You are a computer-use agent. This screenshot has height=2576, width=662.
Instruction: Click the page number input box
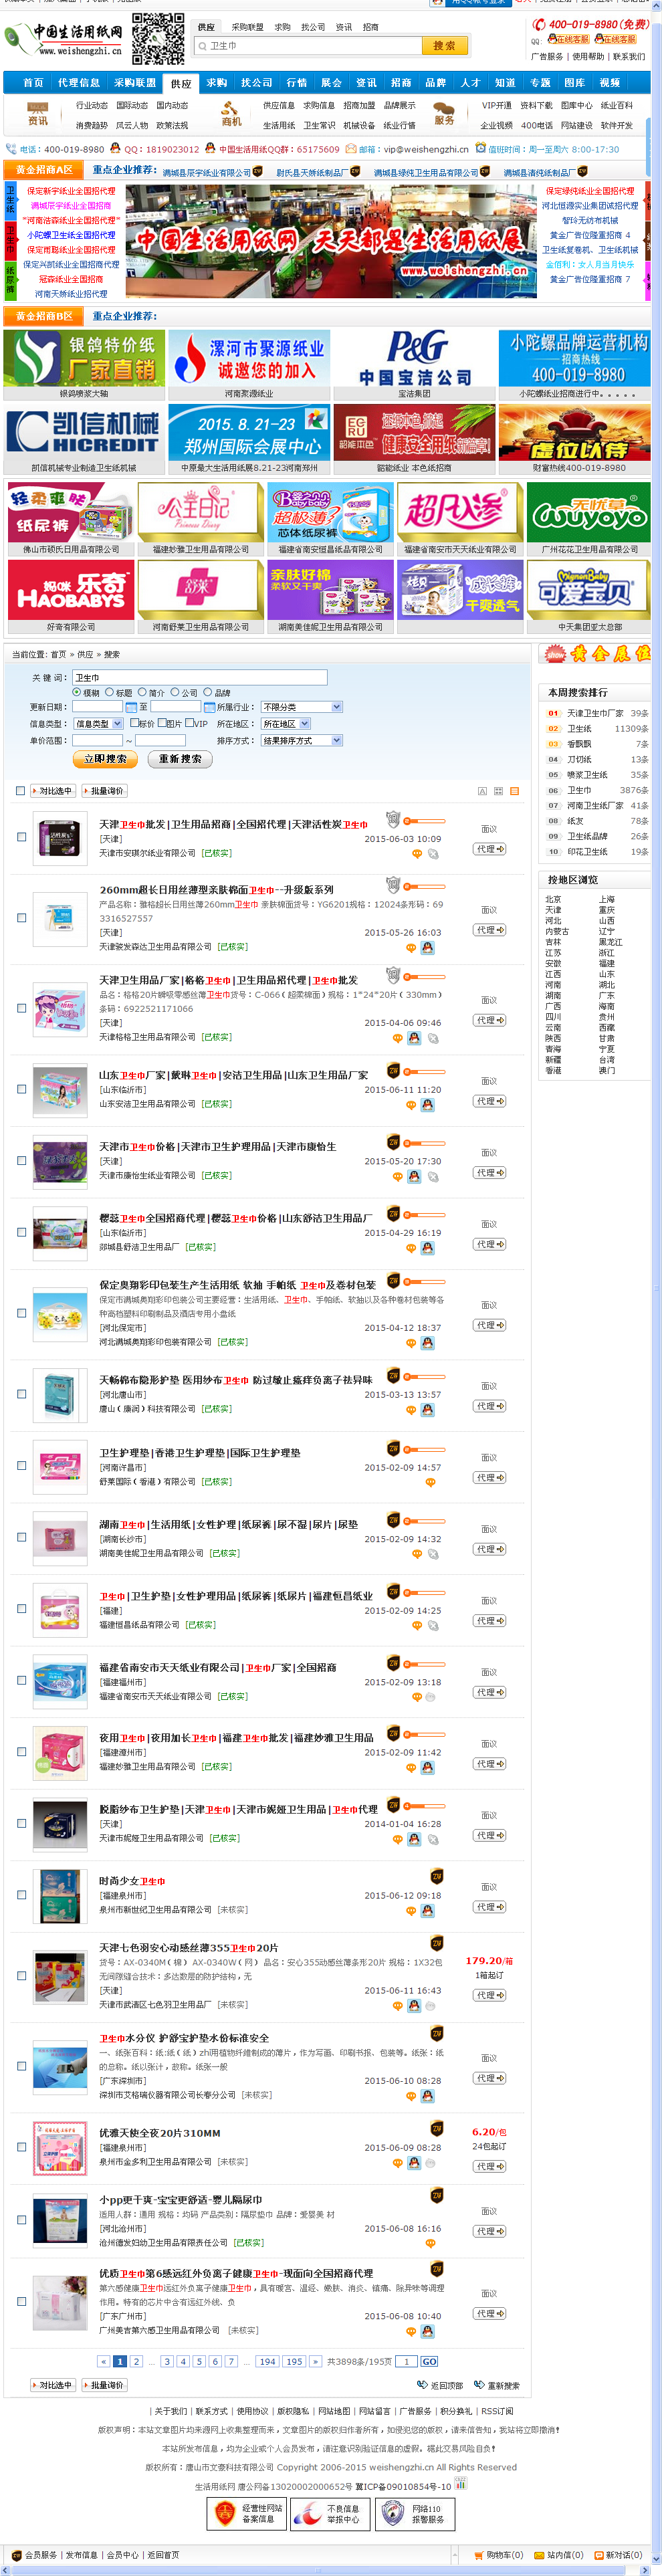coord(406,2362)
